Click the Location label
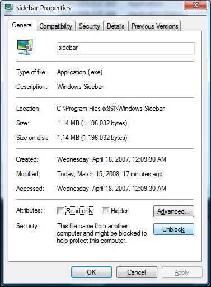 pyautogui.click(x=29, y=109)
